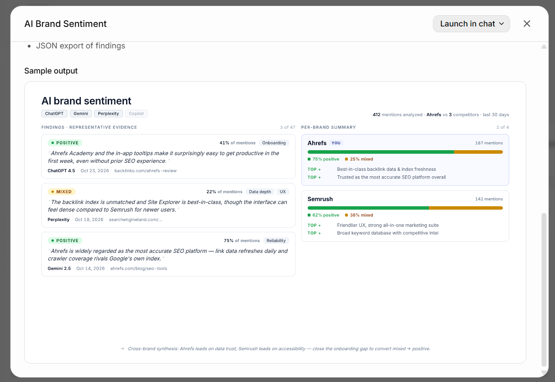
Task: Click the POSITIVE badge on ChatGPT 4.5 card
Action: 65,143
